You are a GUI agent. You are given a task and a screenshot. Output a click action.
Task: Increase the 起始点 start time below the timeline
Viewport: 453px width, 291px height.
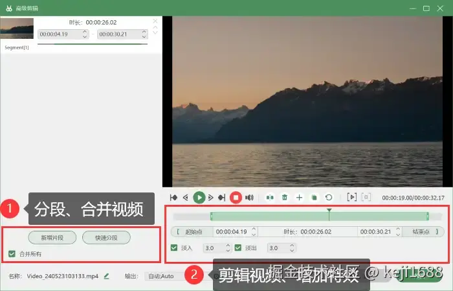pyautogui.click(x=254, y=229)
